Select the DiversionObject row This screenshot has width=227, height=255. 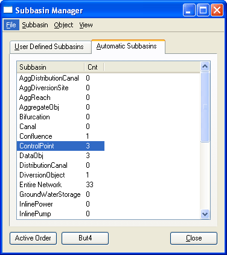click(60, 175)
